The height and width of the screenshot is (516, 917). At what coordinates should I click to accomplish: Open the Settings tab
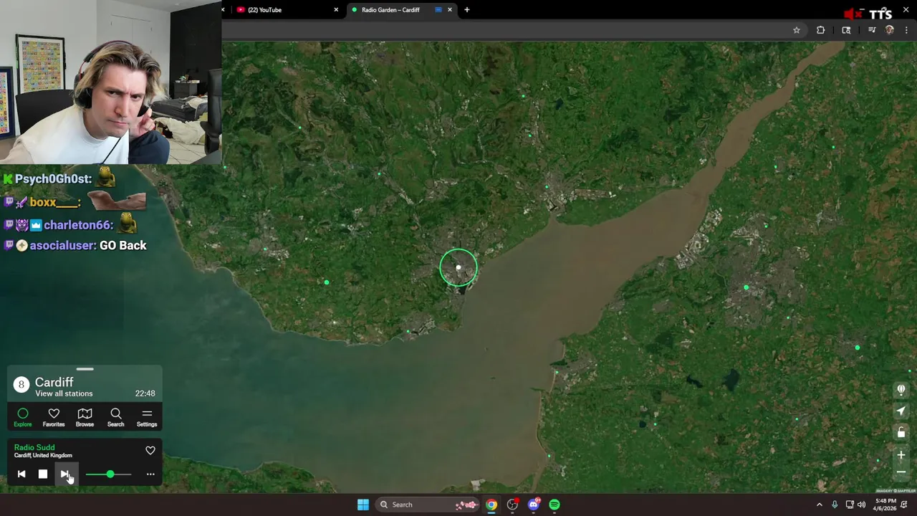147,417
